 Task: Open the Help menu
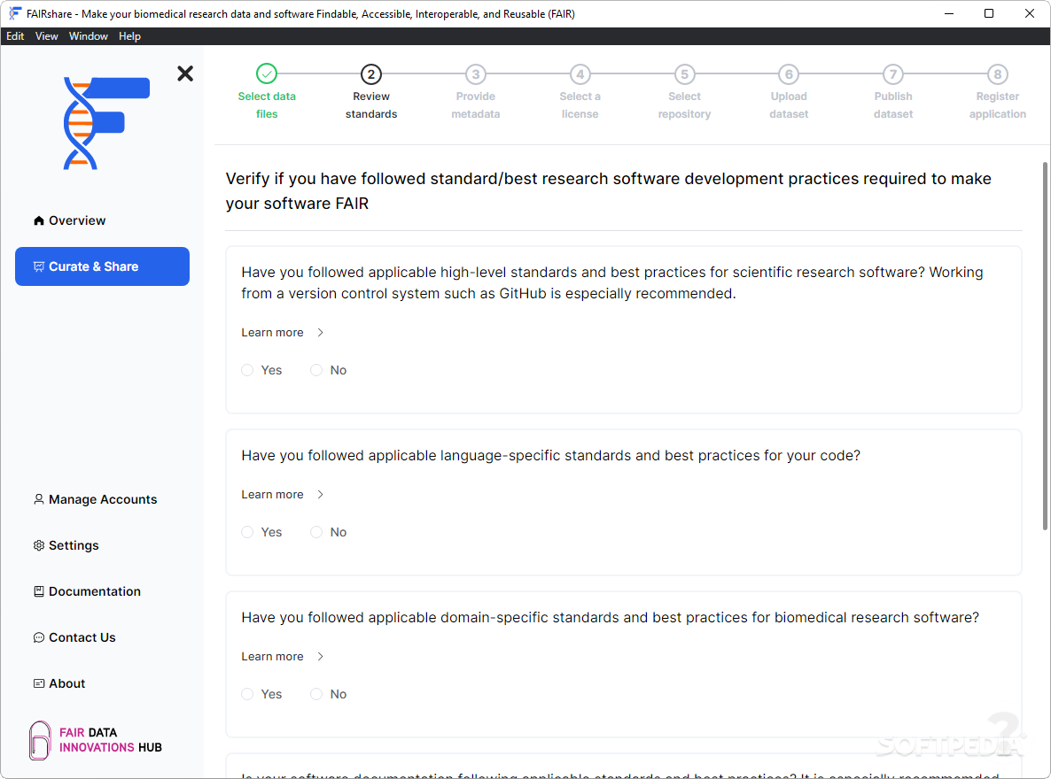pyautogui.click(x=130, y=36)
